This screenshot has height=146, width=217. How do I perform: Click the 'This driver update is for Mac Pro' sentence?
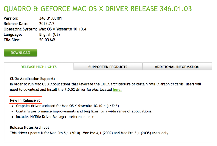click(90, 133)
